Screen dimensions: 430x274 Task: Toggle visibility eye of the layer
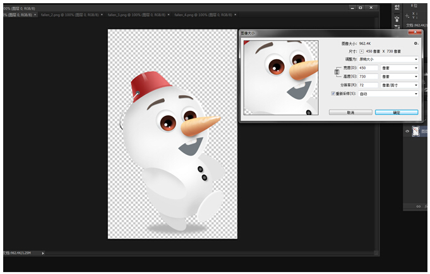point(407,131)
